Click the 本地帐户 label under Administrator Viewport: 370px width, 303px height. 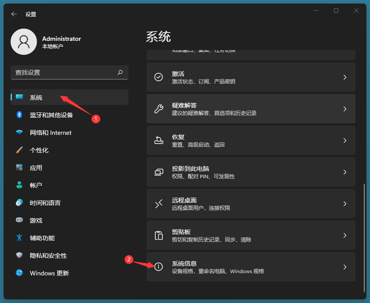tap(52, 46)
